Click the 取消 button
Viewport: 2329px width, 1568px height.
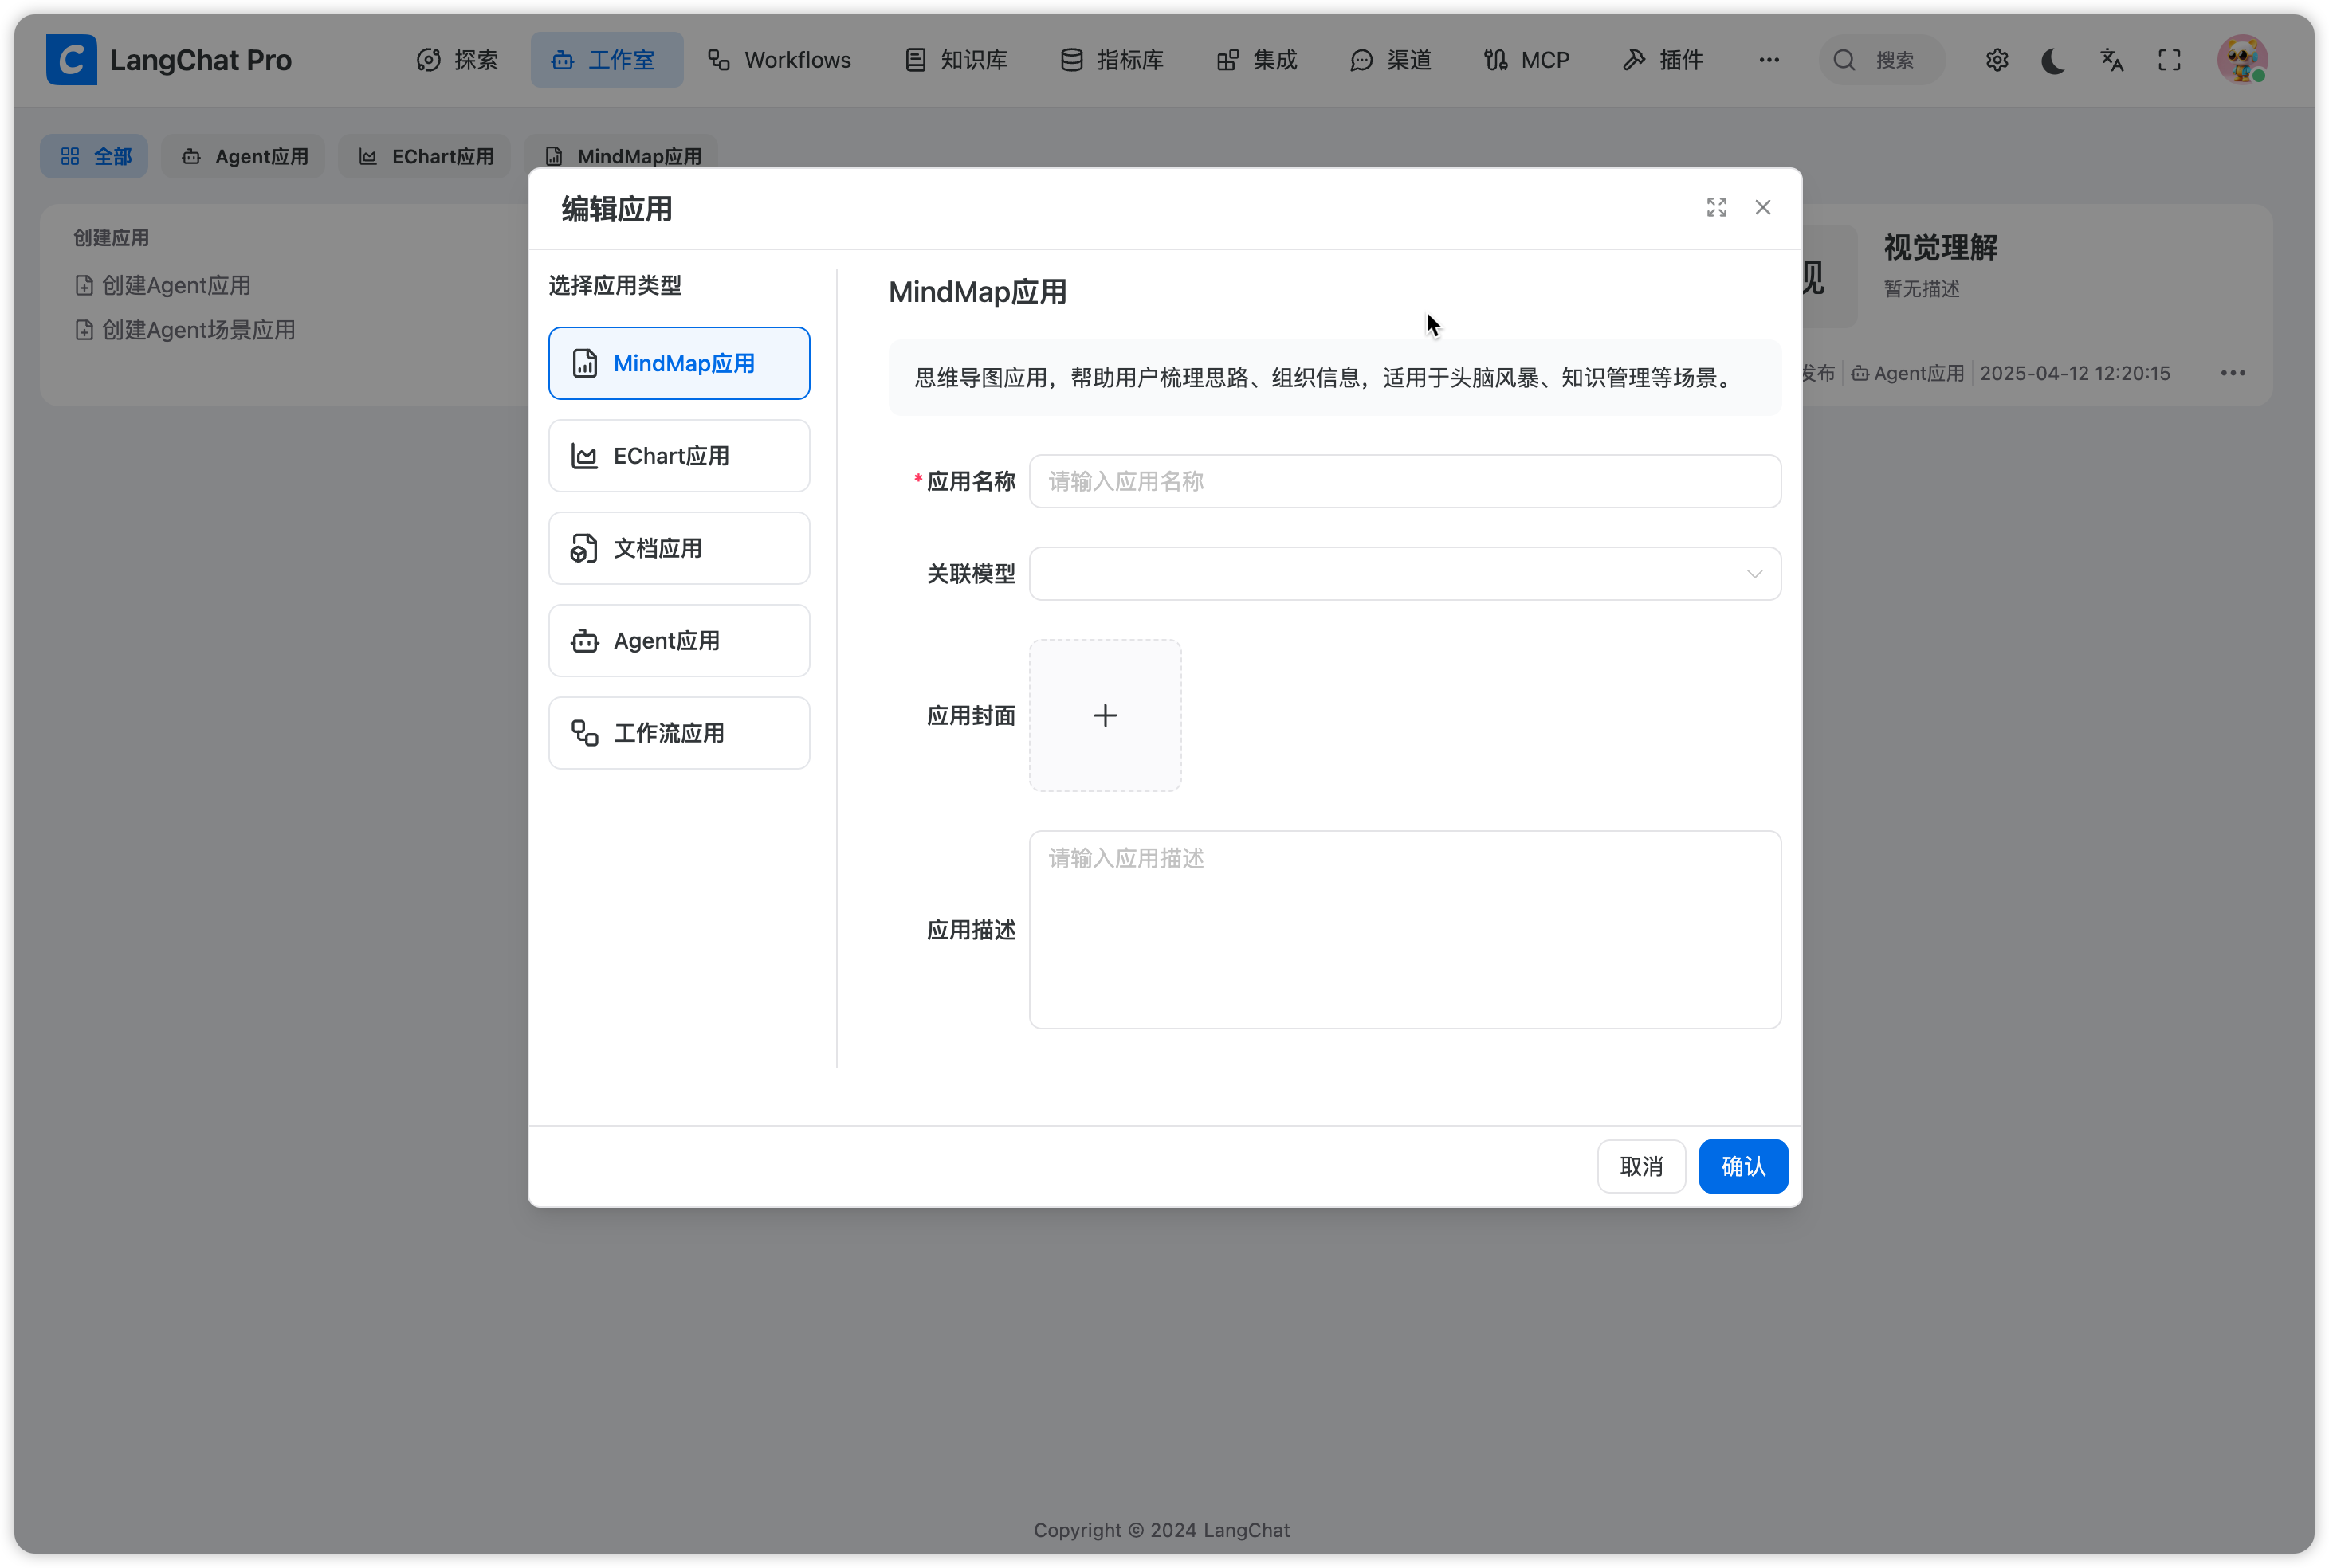(x=1640, y=1166)
